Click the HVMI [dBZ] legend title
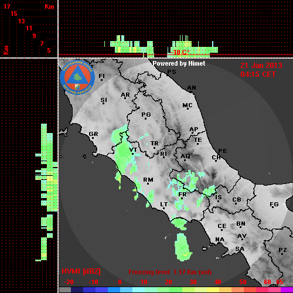The image size is (293, 293). pos(81,271)
